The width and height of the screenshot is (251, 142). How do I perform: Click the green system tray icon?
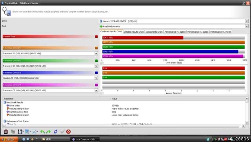coord(216,139)
